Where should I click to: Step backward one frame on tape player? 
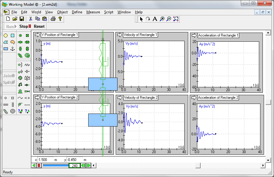[x=83, y=166]
